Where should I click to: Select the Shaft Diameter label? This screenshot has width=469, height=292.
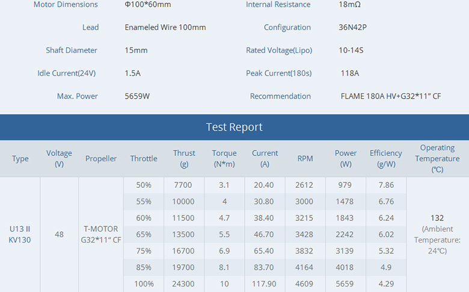72,50
